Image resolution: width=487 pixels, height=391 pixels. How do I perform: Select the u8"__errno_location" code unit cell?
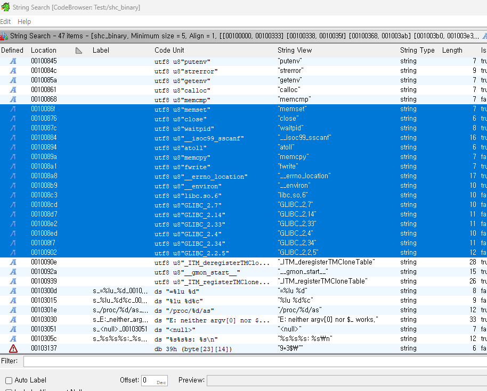(x=201, y=177)
